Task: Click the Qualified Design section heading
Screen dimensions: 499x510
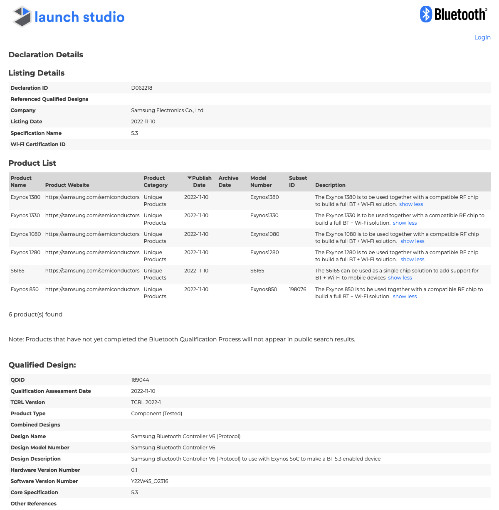Action: point(42,365)
